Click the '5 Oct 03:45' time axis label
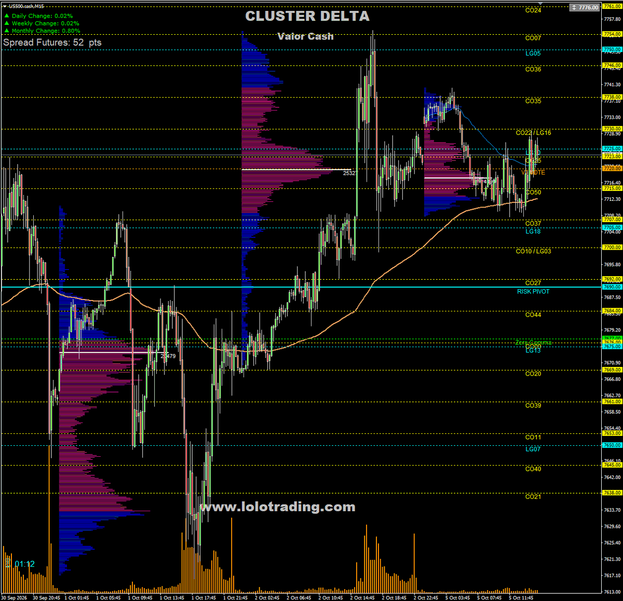This screenshot has width=623, height=601. click(x=458, y=598)
